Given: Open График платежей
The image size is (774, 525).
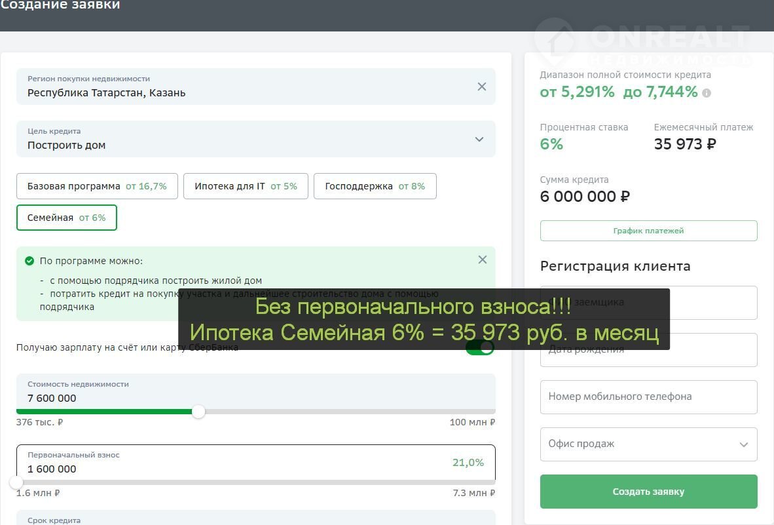Looking at the screenshot, I should point(648,231).
